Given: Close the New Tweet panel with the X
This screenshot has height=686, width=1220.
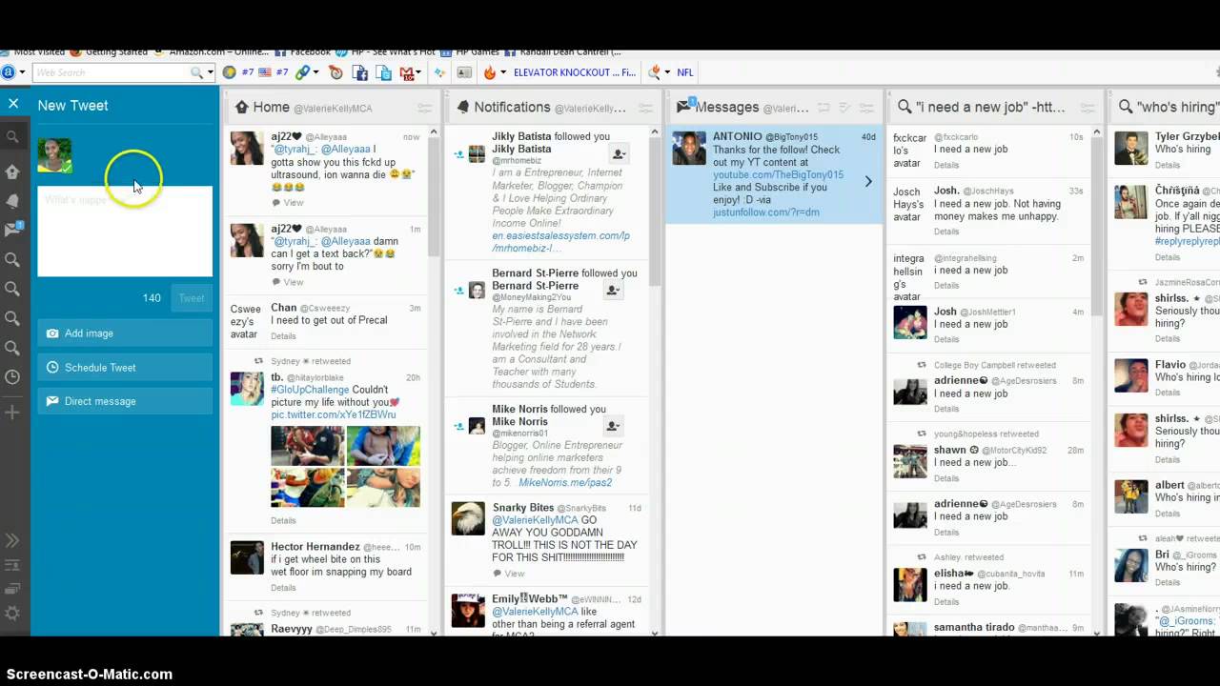Looking at the screenshot, I should click(12, 104).
